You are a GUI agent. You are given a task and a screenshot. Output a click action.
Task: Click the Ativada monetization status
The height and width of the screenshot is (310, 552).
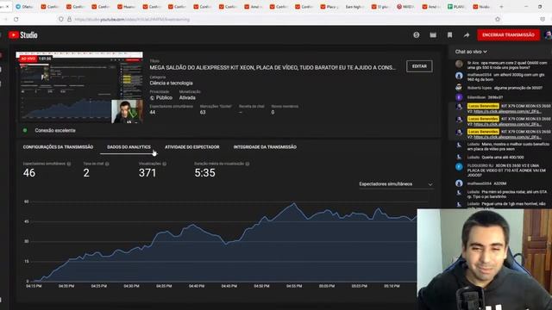(x=187, y=97)
